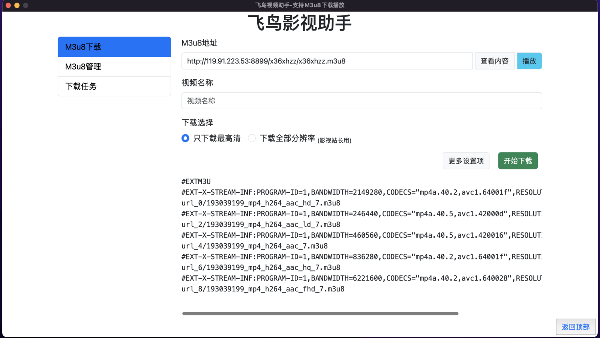This screenshot has width=600, height=338.
Task: Click the 飞鸟影视助手 app title heading
Action: tap(300, 23)
